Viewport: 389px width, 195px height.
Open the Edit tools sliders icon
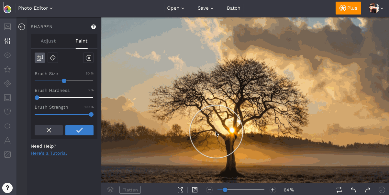pyautogui.click(x=7, y=41)
